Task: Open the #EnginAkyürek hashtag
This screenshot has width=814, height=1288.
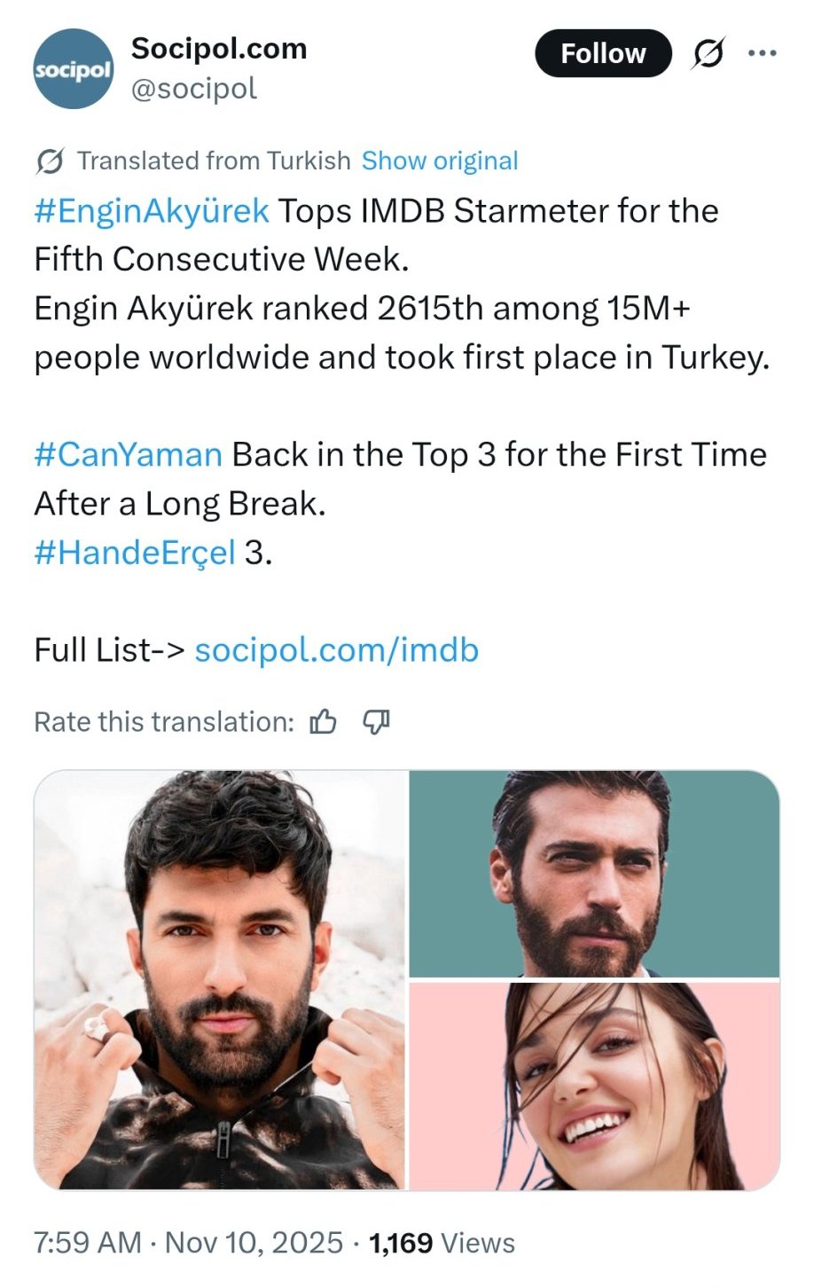Action: 152,211
